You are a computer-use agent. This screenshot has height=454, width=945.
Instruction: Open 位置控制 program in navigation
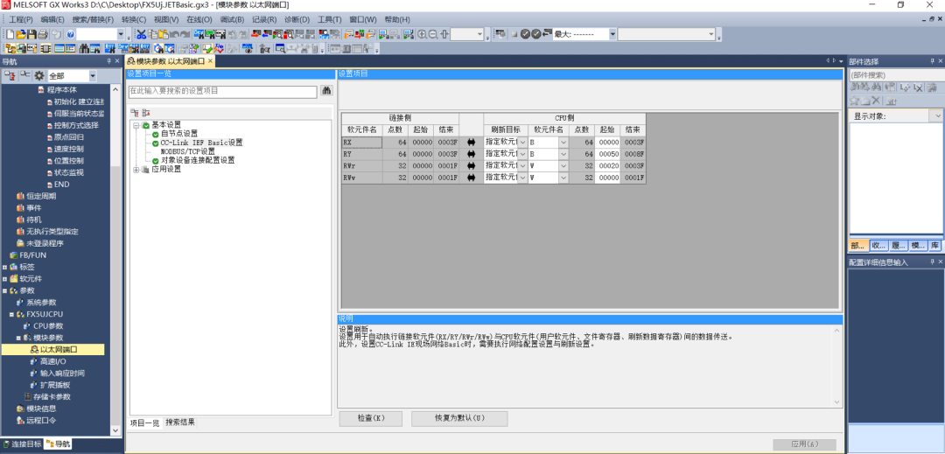click(68, 161)
